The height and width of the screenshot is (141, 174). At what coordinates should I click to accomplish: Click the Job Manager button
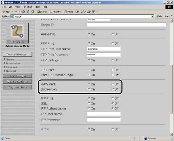tap(17, 76)
